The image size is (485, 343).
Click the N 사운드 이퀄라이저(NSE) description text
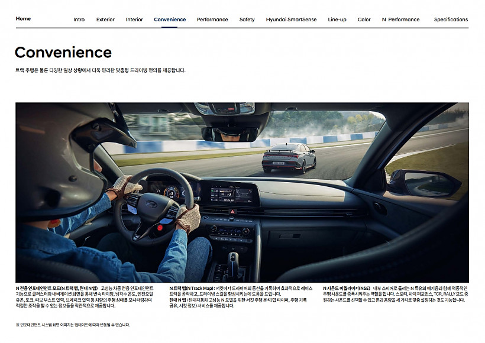click(x=396, y=294)
